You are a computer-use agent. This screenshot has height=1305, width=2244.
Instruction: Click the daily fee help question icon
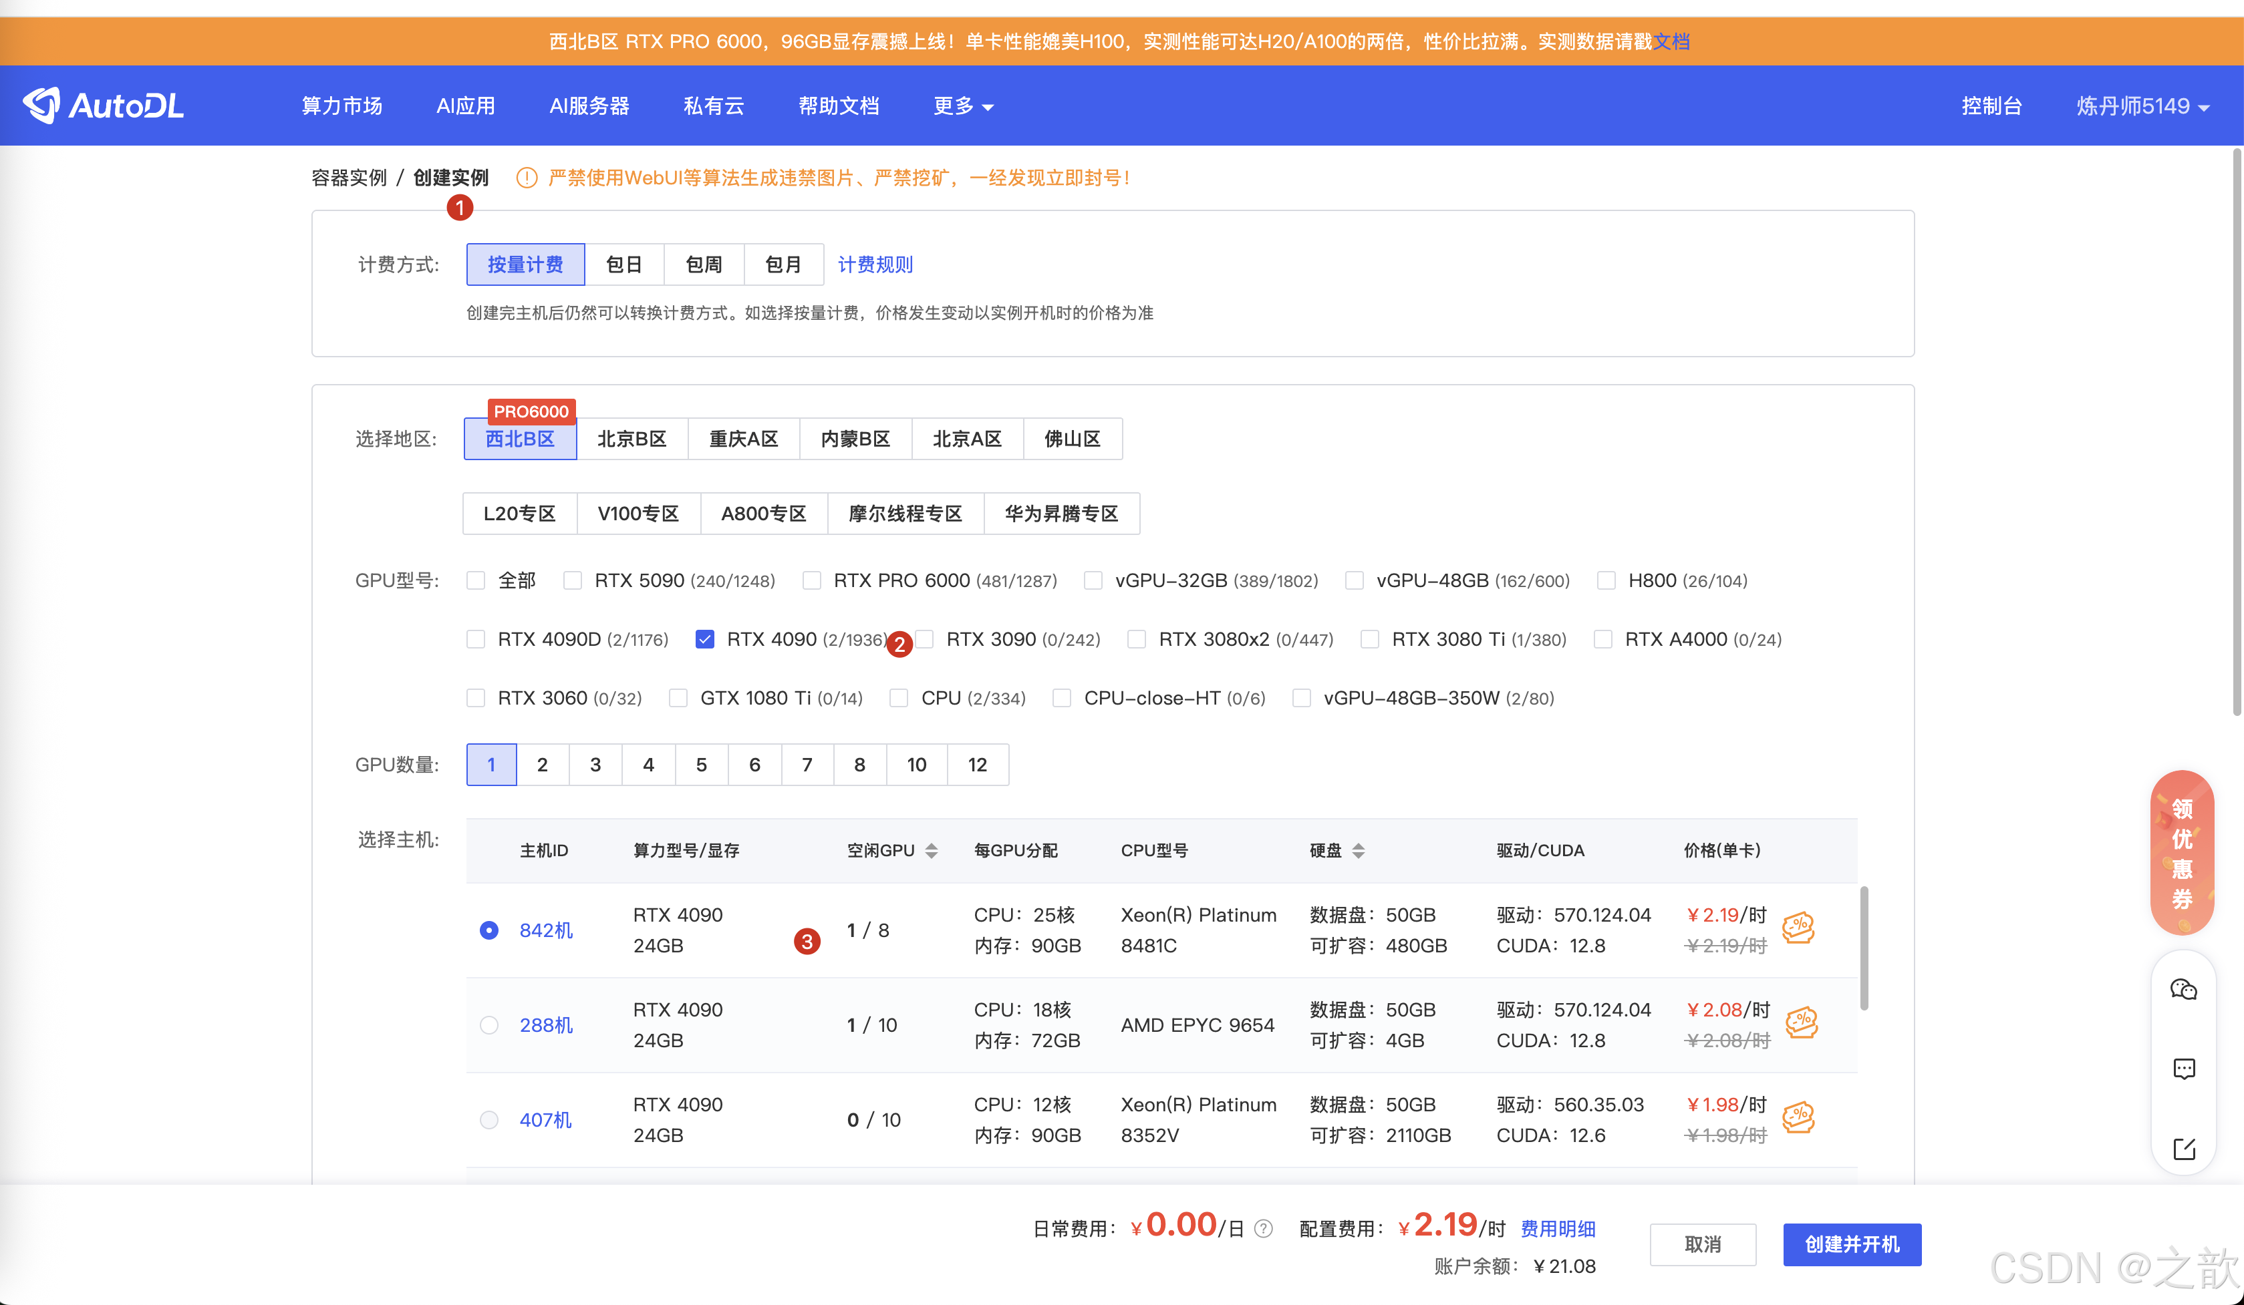[x=1263, y=1230]
